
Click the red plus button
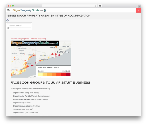click(x=138, y=10)
